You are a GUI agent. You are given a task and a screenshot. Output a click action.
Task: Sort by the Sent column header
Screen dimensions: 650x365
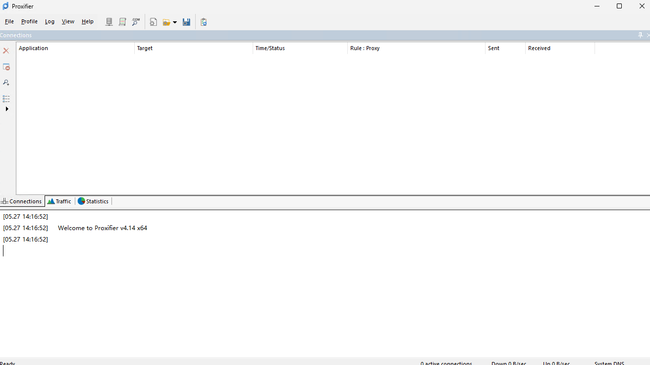coord(505,48)
